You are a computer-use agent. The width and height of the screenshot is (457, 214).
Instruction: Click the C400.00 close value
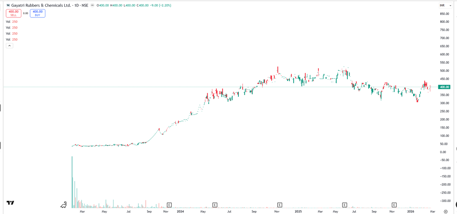coord(143,5)
